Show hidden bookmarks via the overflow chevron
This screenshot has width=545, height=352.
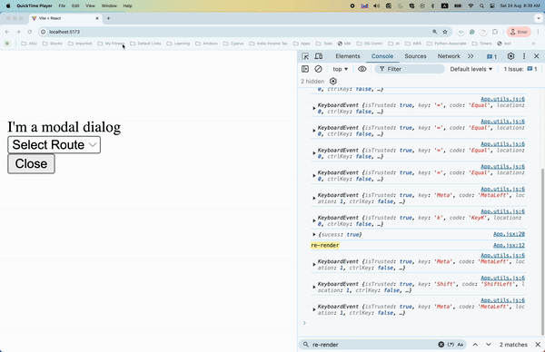point(533,44)
